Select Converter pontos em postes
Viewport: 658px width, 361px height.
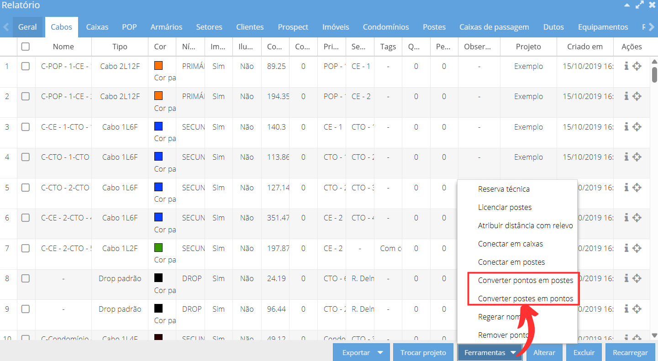(526, 280)
